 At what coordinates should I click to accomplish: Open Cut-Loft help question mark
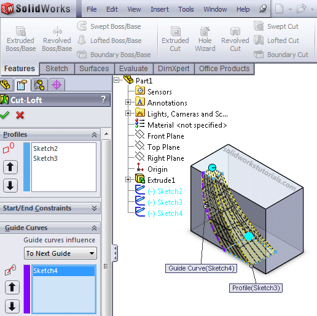104,99
